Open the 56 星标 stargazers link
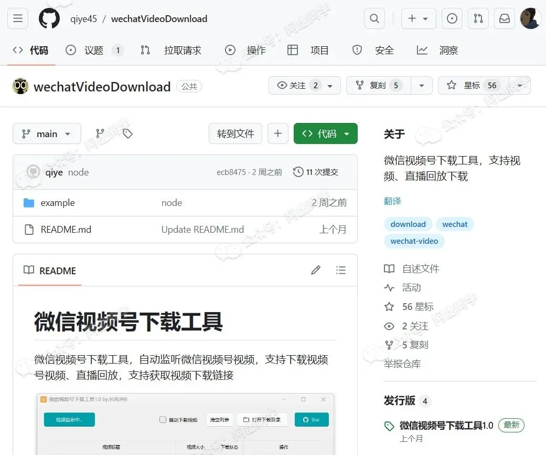Screen dimensions: 546x455 point(409,307)
